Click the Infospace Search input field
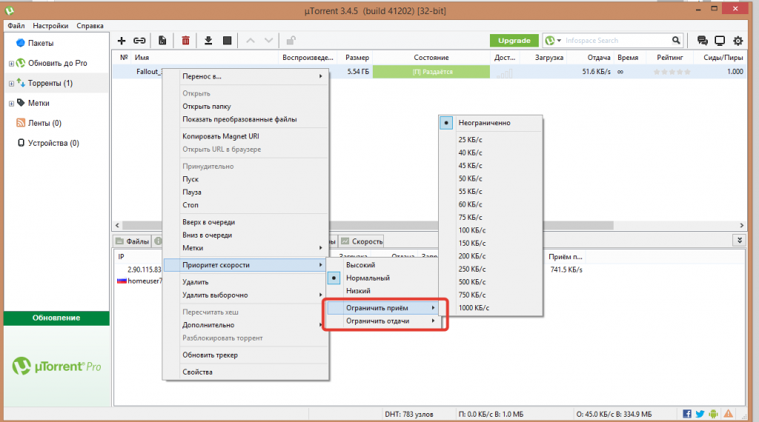The height and width of the screenshot is (422, 759). [x=617, y=40]
